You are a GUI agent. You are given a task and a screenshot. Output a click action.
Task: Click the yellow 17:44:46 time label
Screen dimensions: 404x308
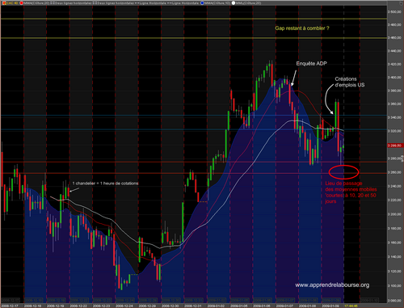click(351, 306)
